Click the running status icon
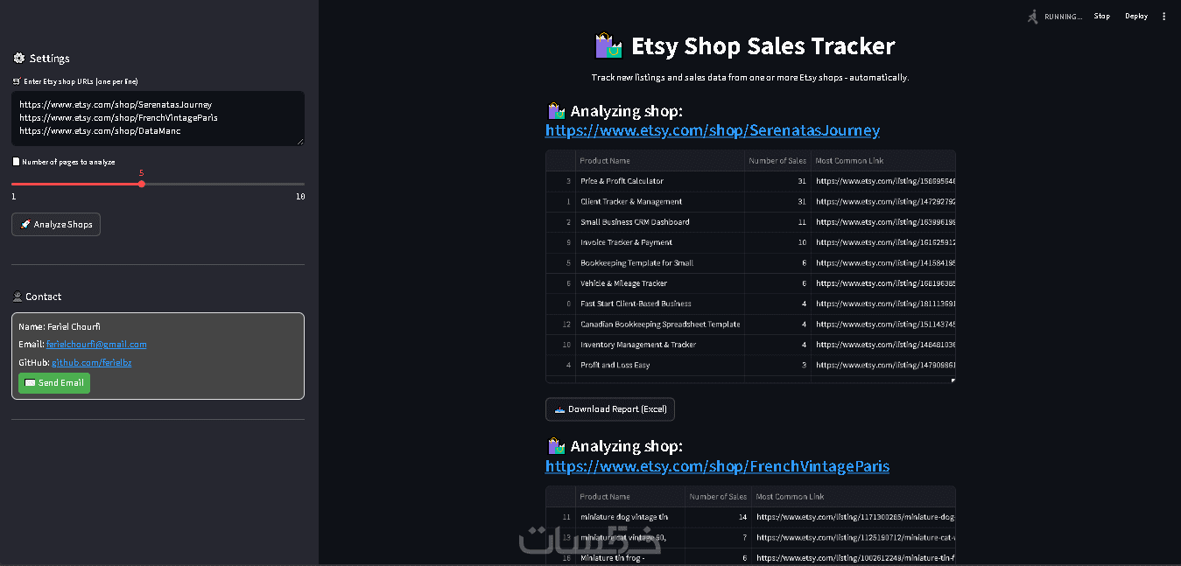This screenshot has width=1181, height=566. coord(1034,16)
